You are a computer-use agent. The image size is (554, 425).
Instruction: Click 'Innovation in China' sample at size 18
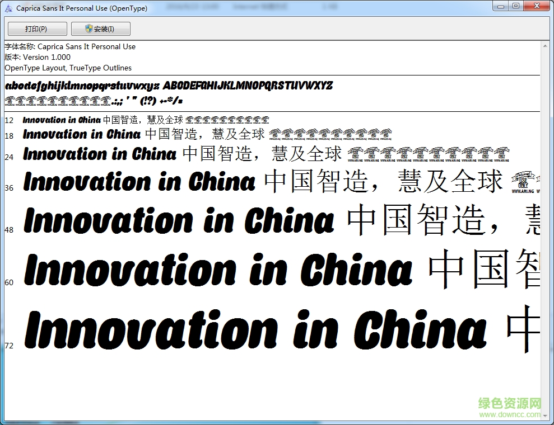pyautogui.click(x=82, y=134)
